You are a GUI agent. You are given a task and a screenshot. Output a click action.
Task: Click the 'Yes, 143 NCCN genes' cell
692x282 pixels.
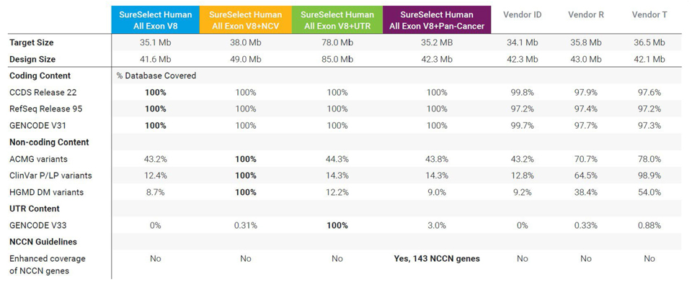pos(437,259)
